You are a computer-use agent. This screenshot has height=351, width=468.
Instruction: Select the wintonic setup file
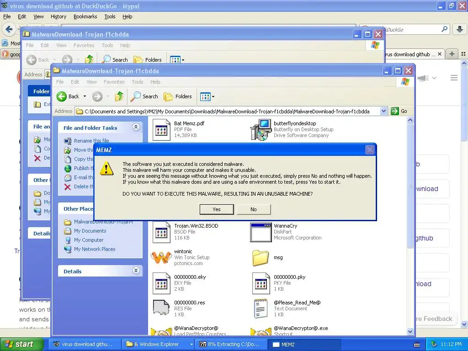pos(180,257)
